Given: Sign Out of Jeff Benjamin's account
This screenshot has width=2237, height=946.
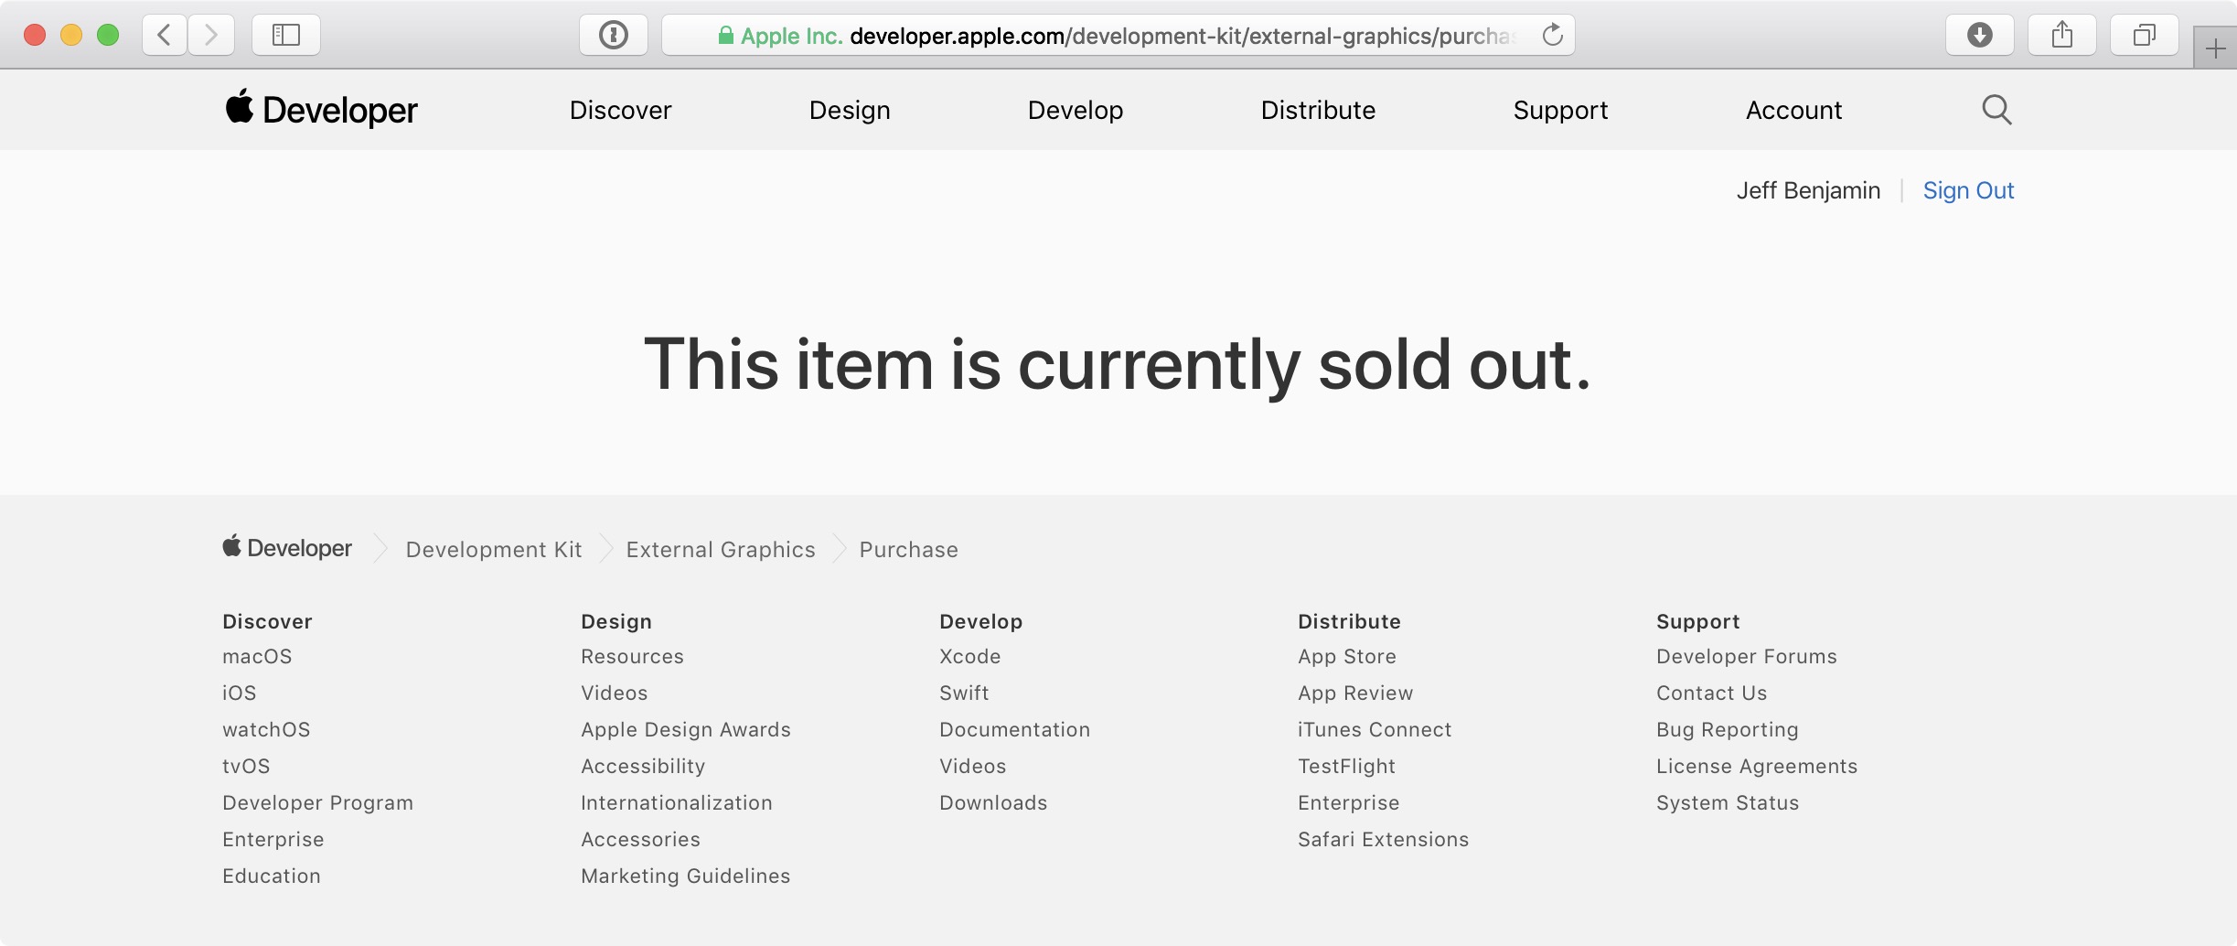Looking at the screenshot, I should point(1968,189).
